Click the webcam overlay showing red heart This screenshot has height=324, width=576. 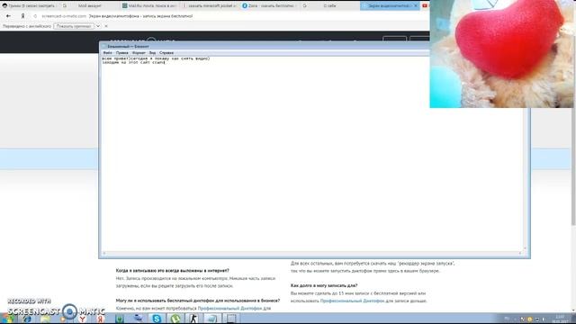pos(501,54)
